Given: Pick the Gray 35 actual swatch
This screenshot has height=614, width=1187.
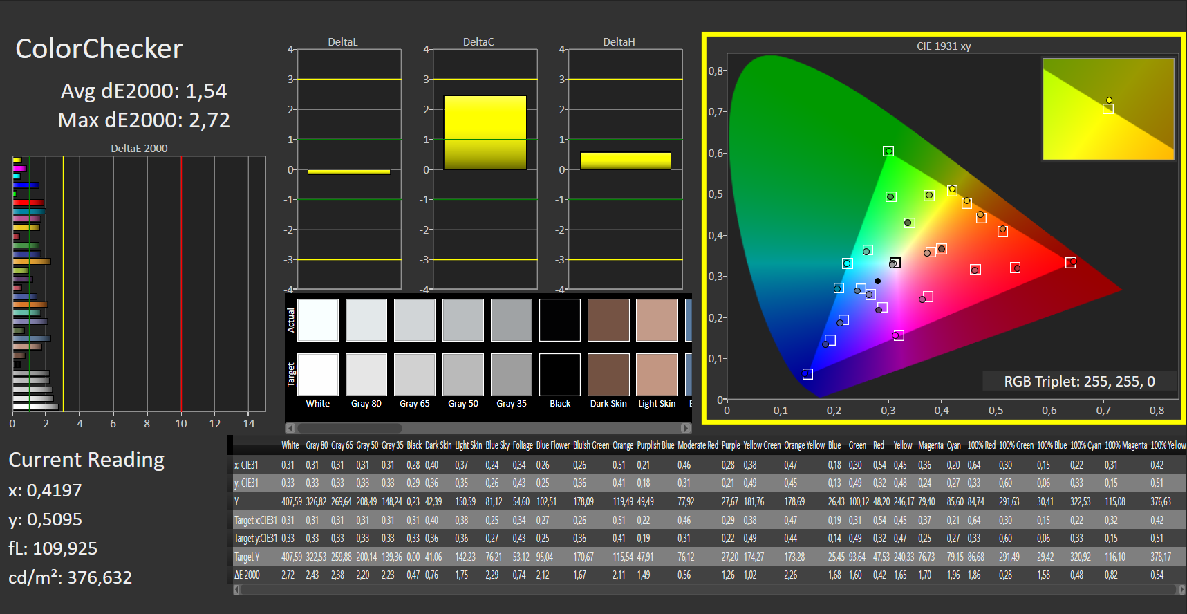Looking at the screenshot, I should point(512,320).
